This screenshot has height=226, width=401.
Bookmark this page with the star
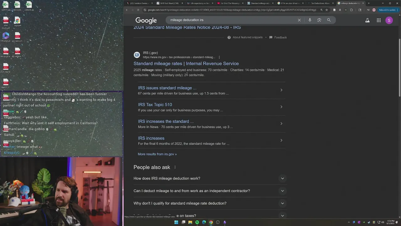(327, 10)
